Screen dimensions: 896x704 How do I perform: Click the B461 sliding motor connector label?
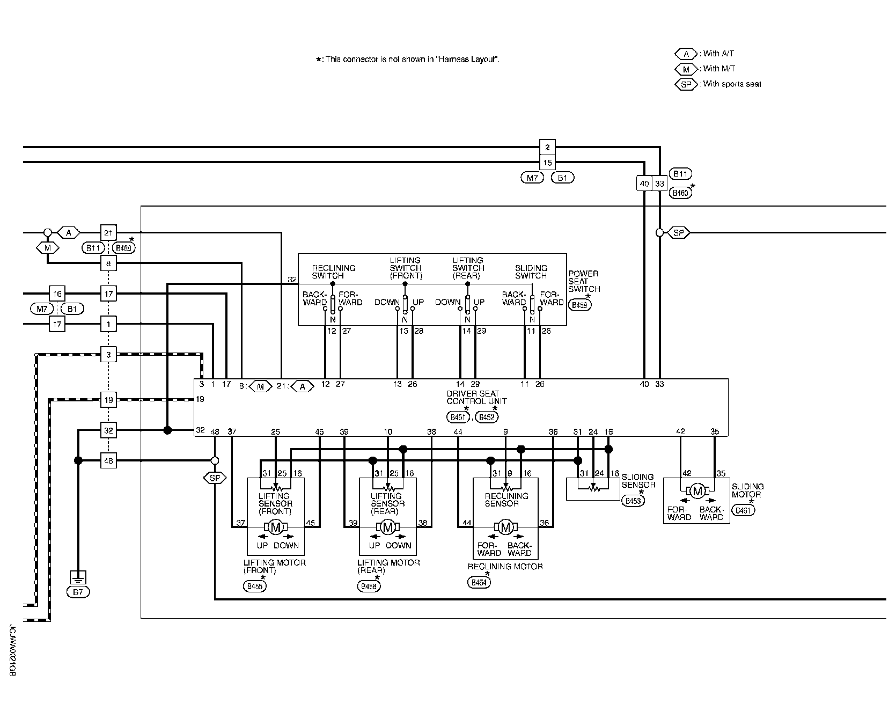[x=743, y=510]
